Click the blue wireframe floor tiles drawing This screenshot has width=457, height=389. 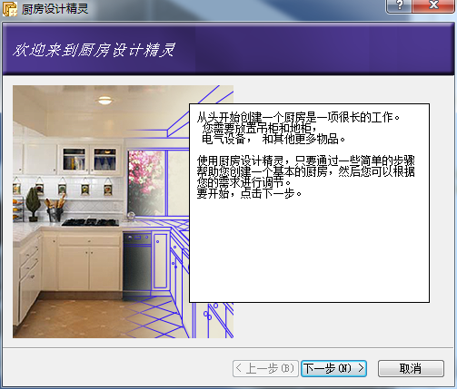[x=157, y=317]
